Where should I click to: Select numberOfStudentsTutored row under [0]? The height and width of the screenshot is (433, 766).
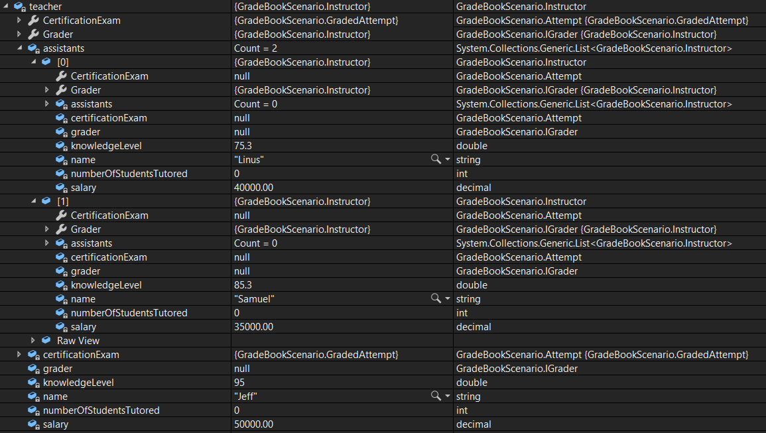pyautogui.click(x=129, y=174)
